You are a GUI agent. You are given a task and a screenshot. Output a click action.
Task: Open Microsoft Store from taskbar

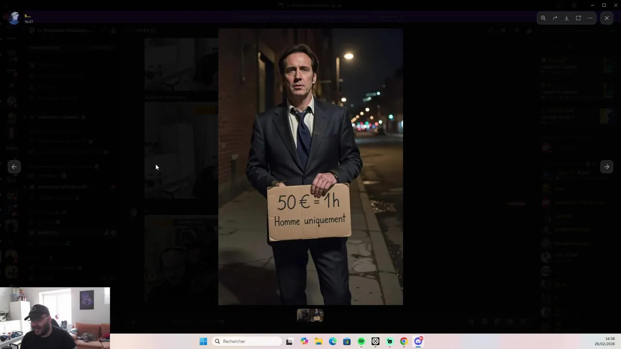click(347, 341)
